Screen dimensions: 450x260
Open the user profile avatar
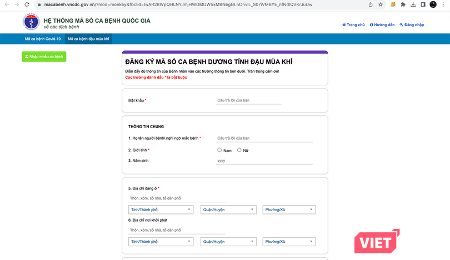[x=433, y=4]
